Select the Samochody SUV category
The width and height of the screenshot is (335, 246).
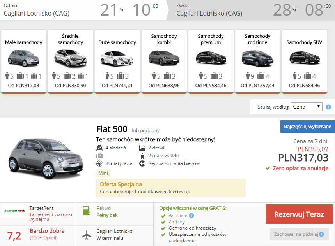(305, 61)
